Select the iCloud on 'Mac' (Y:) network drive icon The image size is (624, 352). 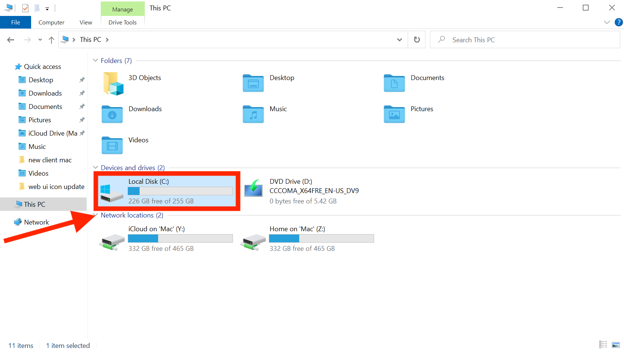click(x=112, y=242)
